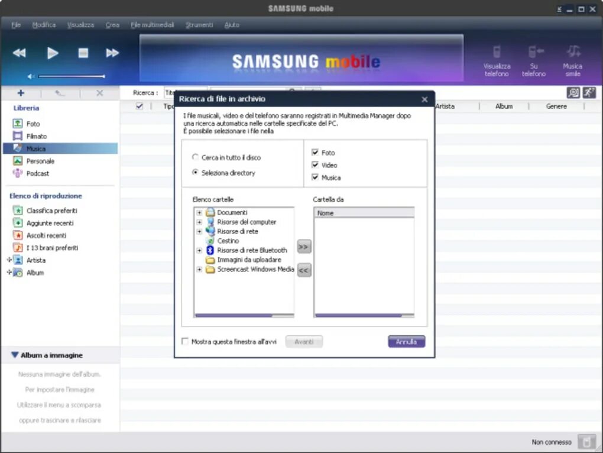Viewport: 603px width, 453px height.
Task: Expand Screencast Windows Media folder
Action: [x=199, y=269]
